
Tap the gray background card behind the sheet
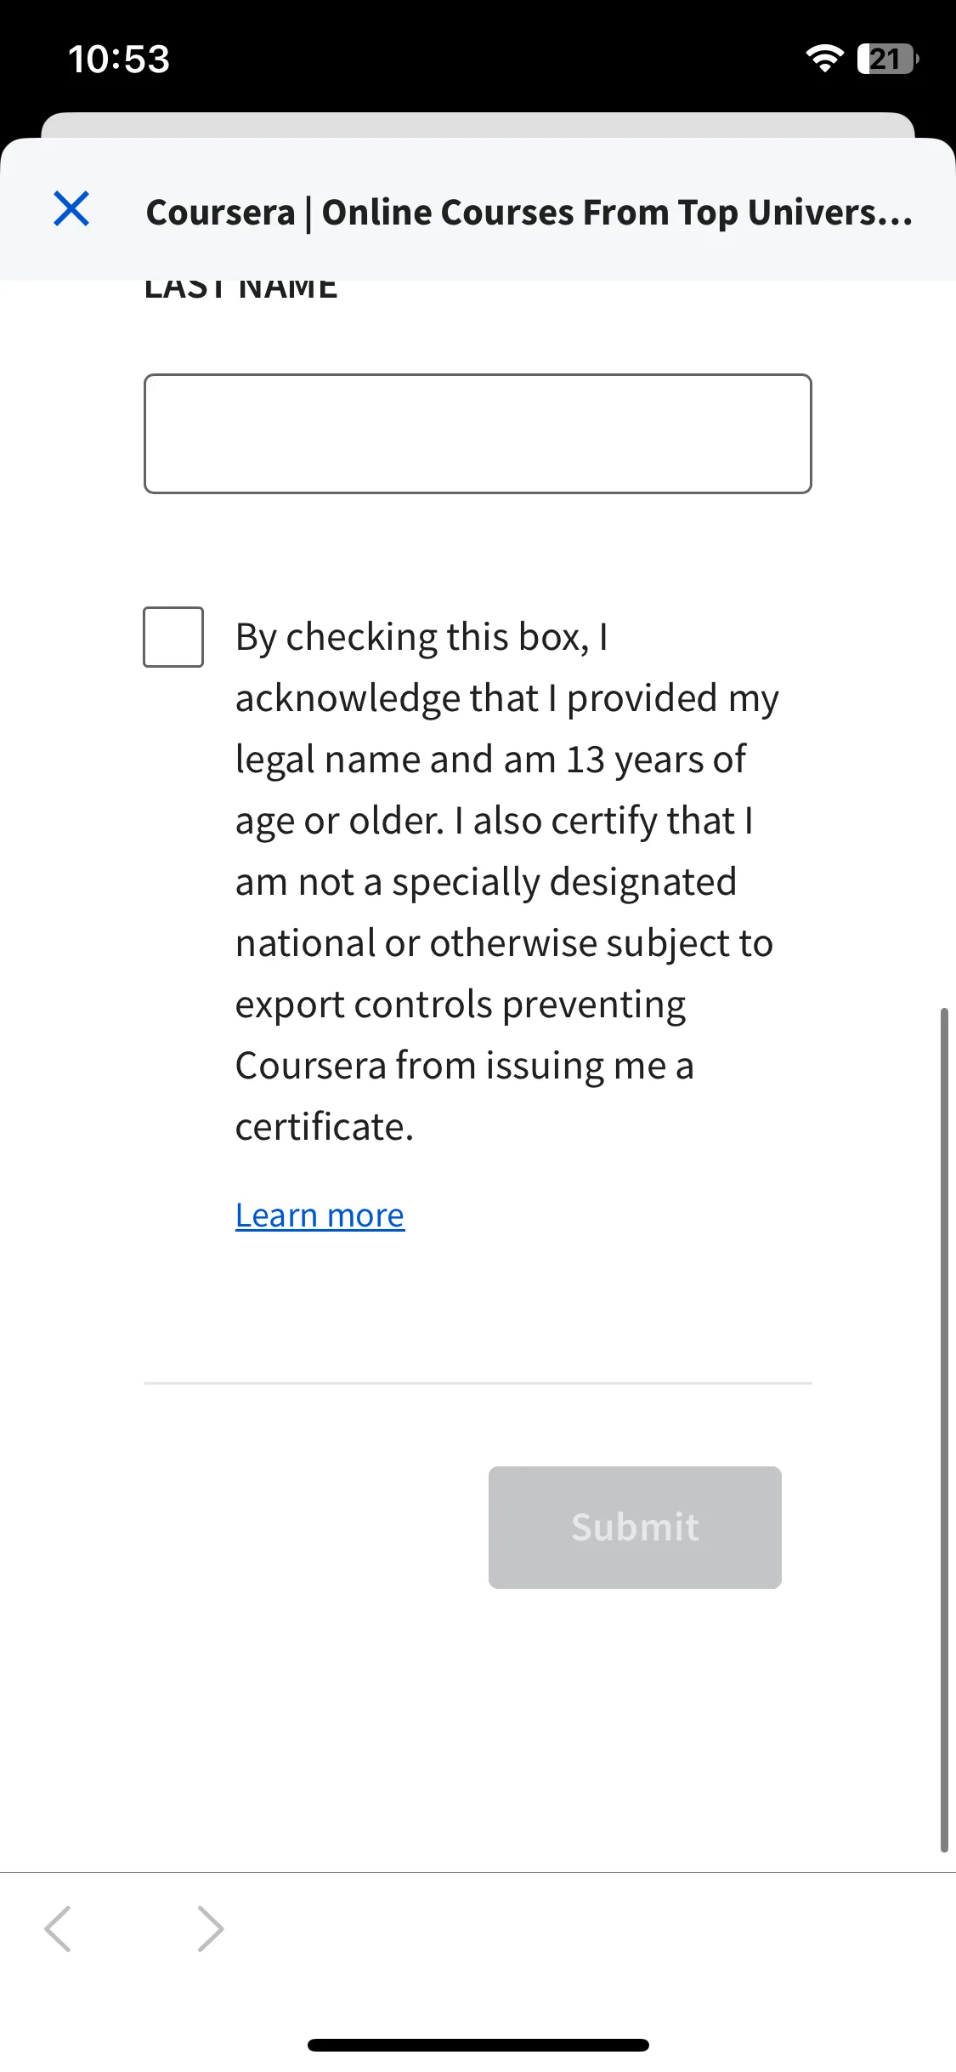[478, 124]
